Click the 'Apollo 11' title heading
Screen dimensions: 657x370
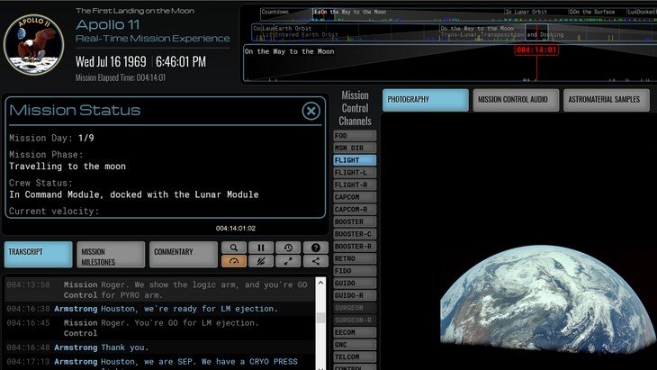click(x=108, y=24)
